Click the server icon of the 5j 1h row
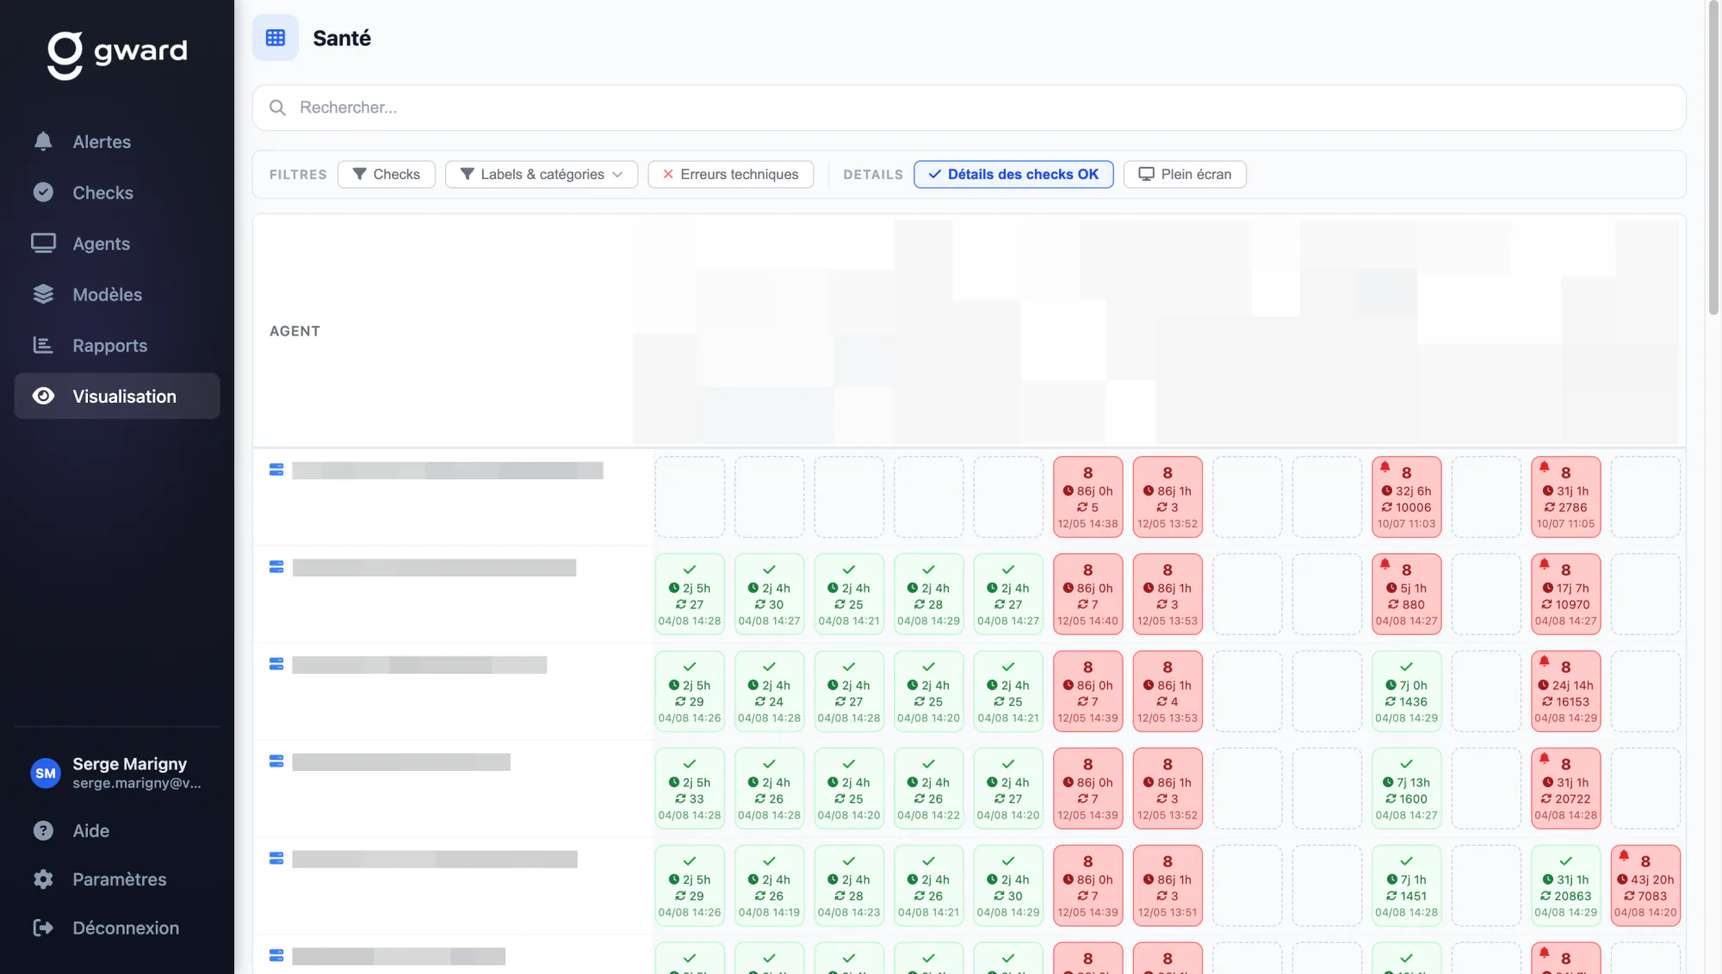The height and width of the screenshot is (974, 1722). point(276,567)
